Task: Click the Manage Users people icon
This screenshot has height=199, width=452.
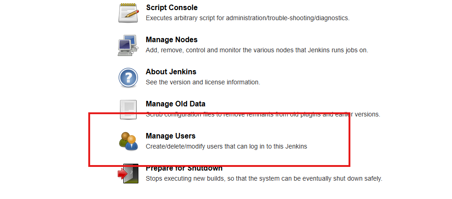Action: (x=128, y=141)
